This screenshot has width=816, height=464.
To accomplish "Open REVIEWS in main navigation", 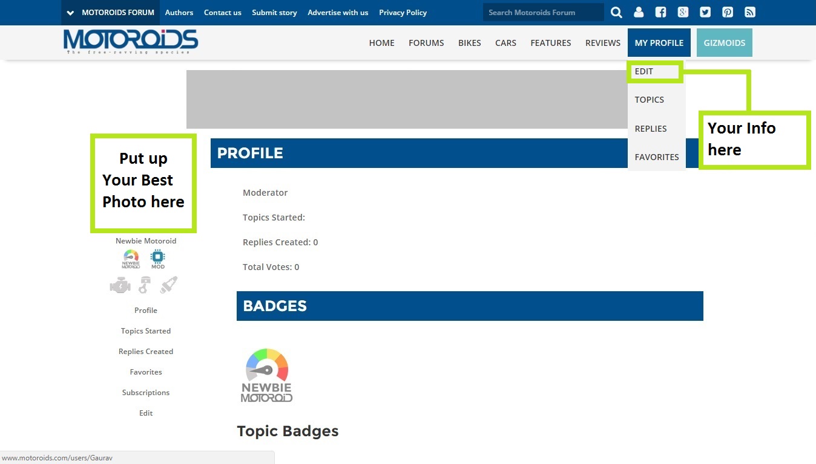I will coord(603,43).
